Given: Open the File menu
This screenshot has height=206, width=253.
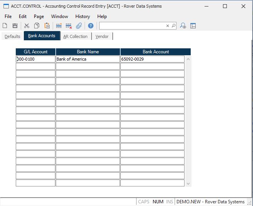Looking at the screenshot, I should [x=8, y=16].
